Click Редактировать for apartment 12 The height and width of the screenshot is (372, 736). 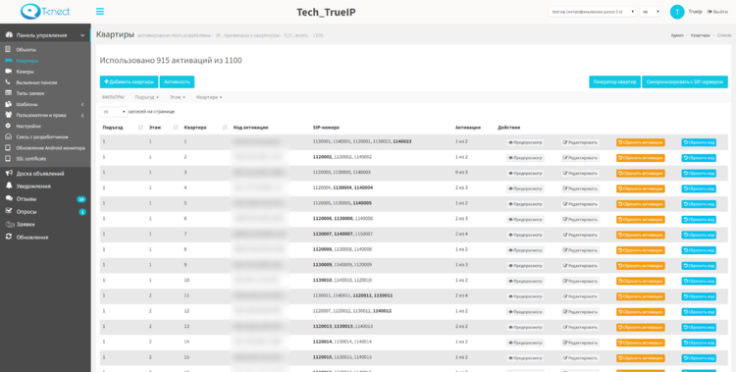point(581,312)
